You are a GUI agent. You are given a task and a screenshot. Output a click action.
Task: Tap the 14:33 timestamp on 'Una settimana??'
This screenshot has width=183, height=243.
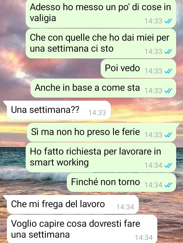[x=97, y=113]
